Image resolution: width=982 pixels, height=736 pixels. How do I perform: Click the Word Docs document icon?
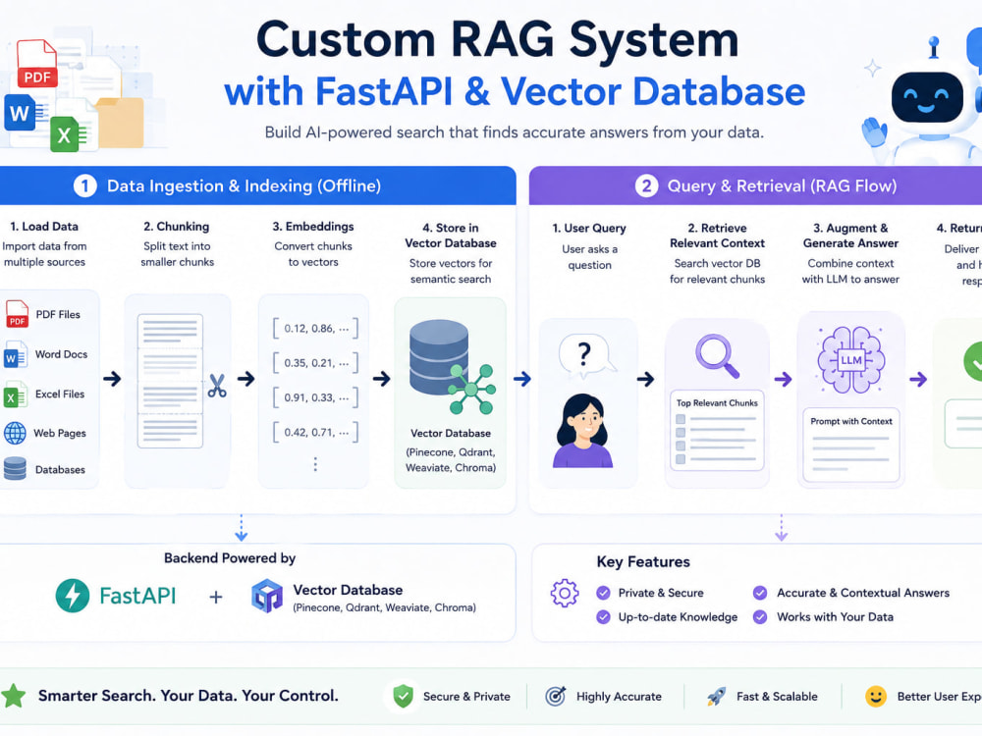click(16, 354)
